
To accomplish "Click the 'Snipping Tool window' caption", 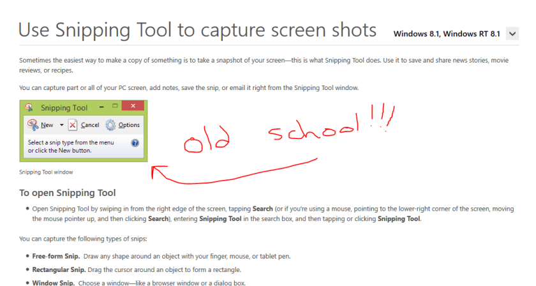I will point(46,172).
